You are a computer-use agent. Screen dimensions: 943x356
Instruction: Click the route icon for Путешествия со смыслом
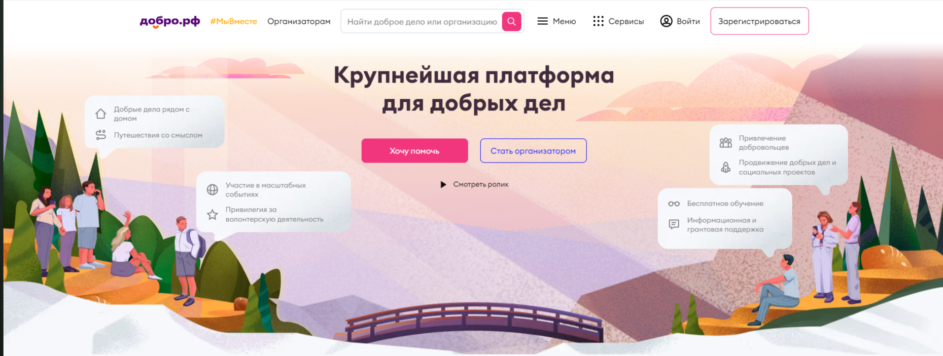(x=101, y=135)
